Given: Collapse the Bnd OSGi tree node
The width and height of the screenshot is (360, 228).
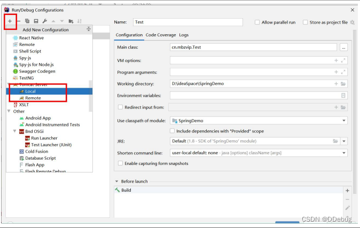Looking at the screenshot, I should [15, 131].
